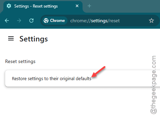
Task: Click the gear icon on the tab
Action: [x=9, y=6]
